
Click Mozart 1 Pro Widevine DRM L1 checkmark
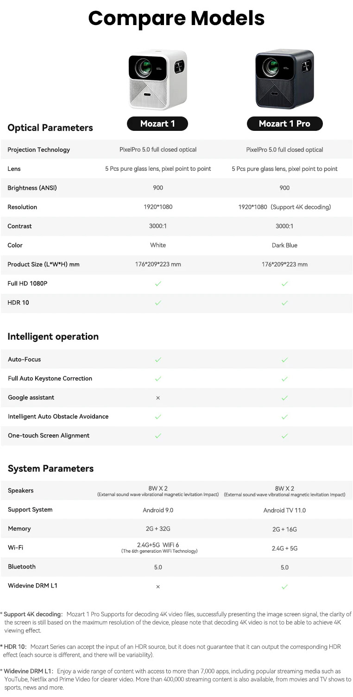284,587
